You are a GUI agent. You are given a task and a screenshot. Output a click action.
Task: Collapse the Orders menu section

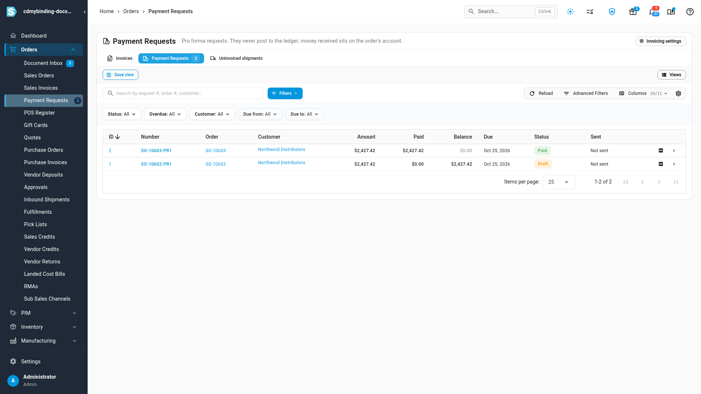73,50
